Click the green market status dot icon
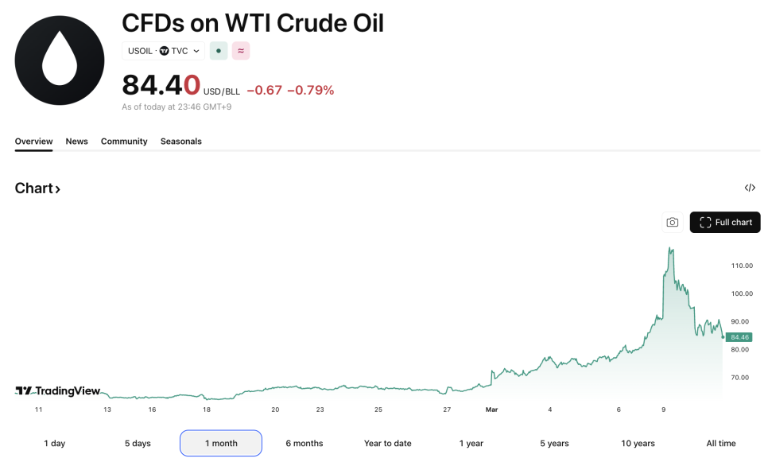 pyautogui.click(x=219, y=51)
